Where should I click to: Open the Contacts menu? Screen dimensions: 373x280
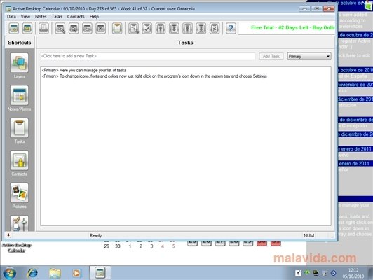coord(76,17)
